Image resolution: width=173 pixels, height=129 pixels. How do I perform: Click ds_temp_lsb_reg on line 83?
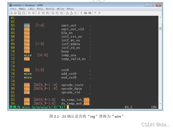(75, 100)
